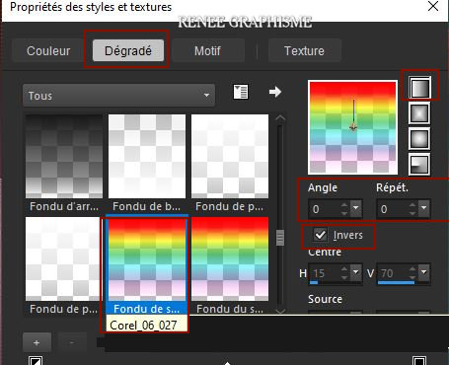Open the Texture tab
Screen dimensions: 449x365
coord(304,50)
